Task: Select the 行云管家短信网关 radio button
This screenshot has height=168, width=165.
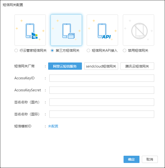Action: coord(16,51)
